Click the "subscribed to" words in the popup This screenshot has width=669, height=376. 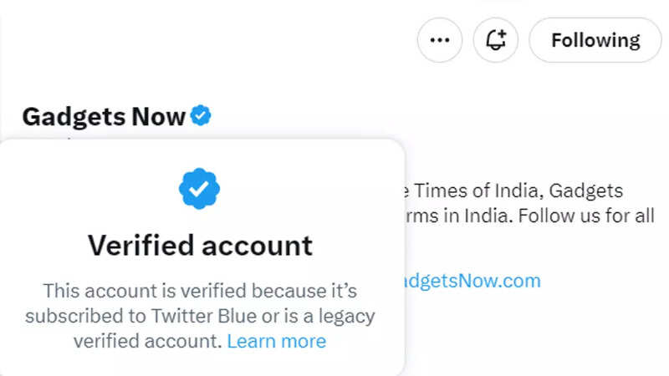[x=86, y=317]
